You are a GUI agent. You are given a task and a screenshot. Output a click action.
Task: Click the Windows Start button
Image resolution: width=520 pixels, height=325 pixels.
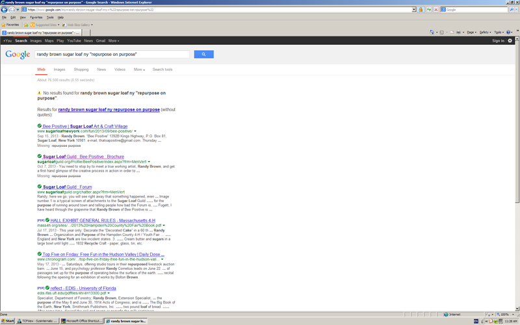point(8,321)
